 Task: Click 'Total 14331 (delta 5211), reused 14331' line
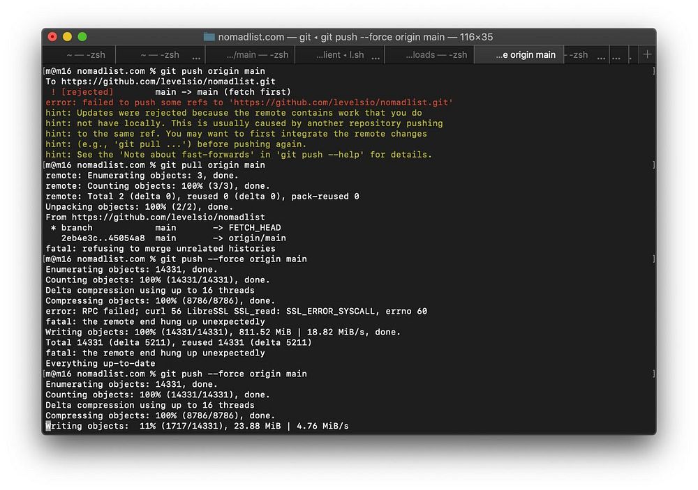179,343
